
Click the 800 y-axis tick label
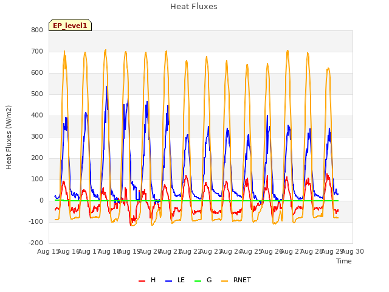[x=37, y=30]
